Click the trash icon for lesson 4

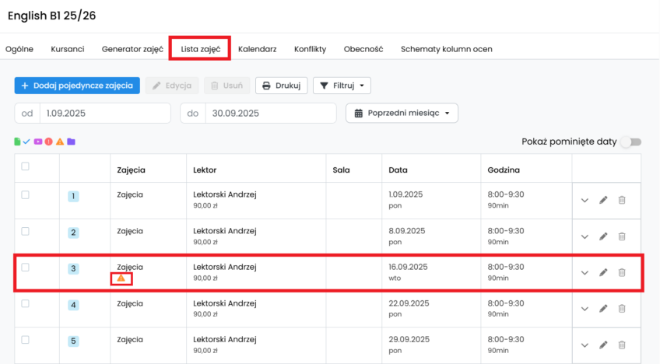click(x=622, y=309)
